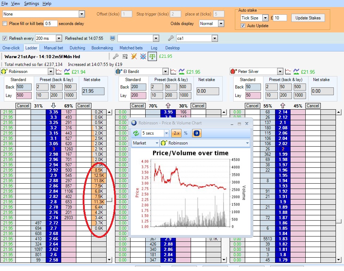Toggle the Refresh every checkbox
The image size is (344, 271).
5,38
